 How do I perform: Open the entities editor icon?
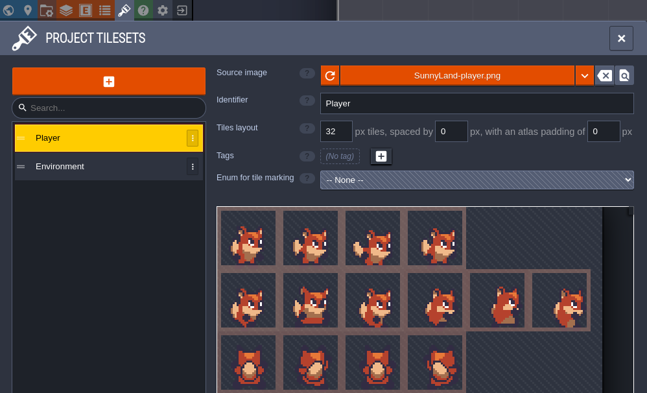point(85,10)
